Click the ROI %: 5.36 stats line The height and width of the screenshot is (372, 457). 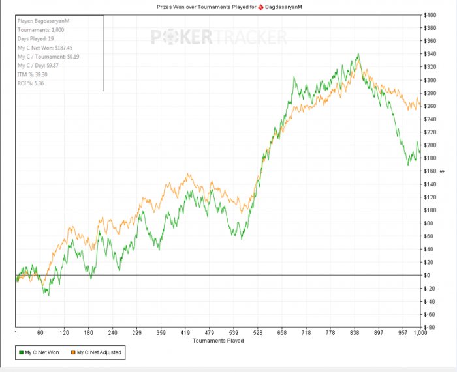coord(31,83)
